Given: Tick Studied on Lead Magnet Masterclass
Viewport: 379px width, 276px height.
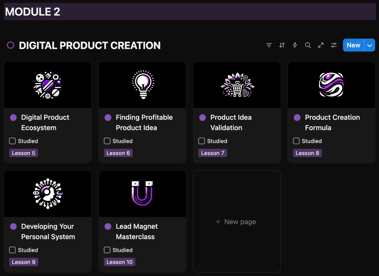Looking at the screenshot, I should coord(107,250).
